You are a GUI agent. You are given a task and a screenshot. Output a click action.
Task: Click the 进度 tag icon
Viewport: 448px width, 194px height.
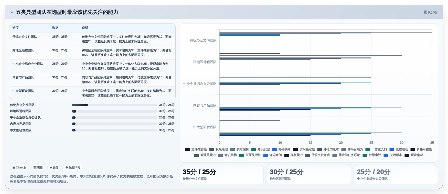click(51, 168)
